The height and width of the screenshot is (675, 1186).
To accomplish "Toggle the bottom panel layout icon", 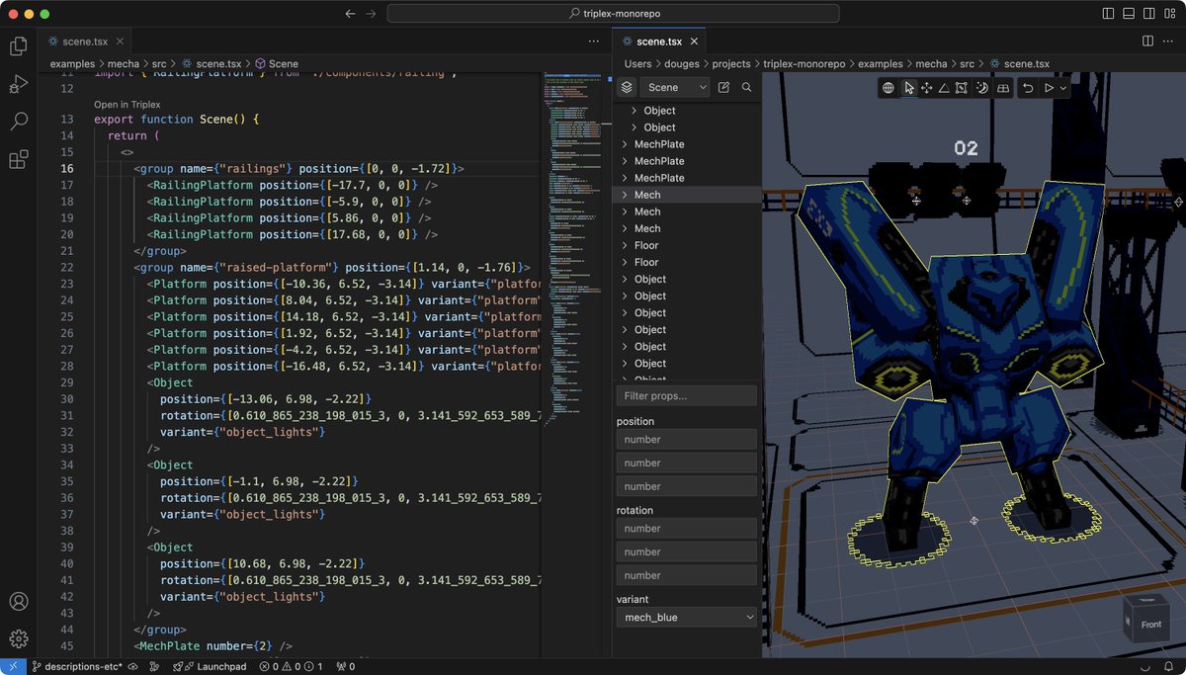I will pyautogui.click(x=1128, y=14).
